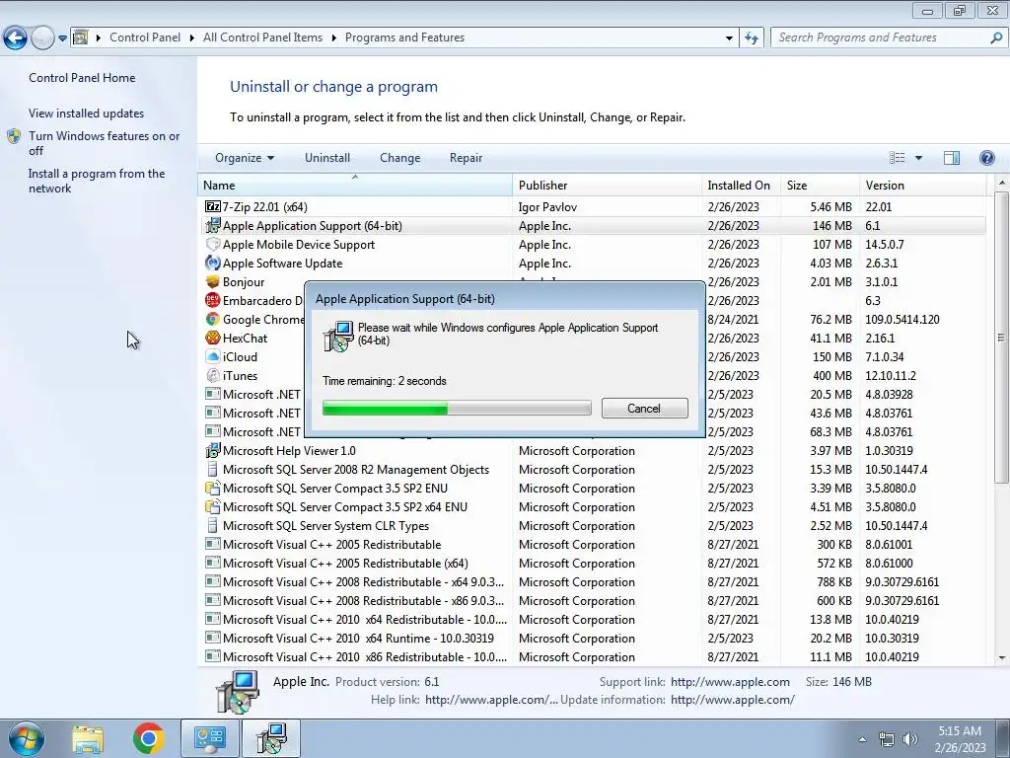Screen dimensions: 1010x758
Task: Click the taskbar clock showing 5:15 AM
Action: click(960, 739)
